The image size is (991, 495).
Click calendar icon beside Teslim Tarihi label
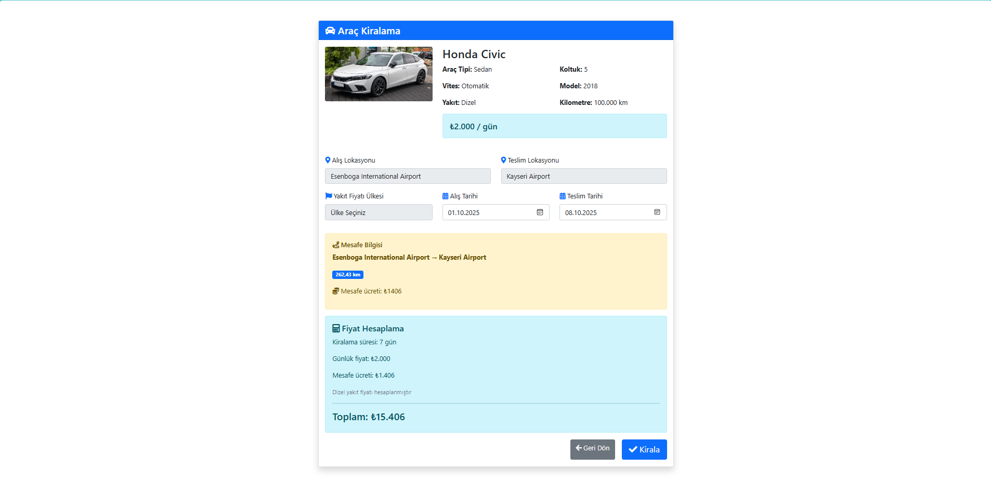tap(563, 196)
